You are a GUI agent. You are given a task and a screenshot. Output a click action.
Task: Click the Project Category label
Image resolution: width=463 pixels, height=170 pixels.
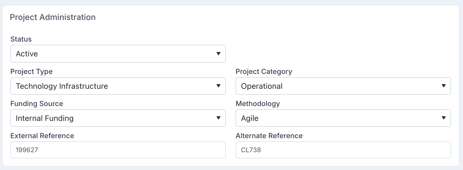(x=264, y=72)
